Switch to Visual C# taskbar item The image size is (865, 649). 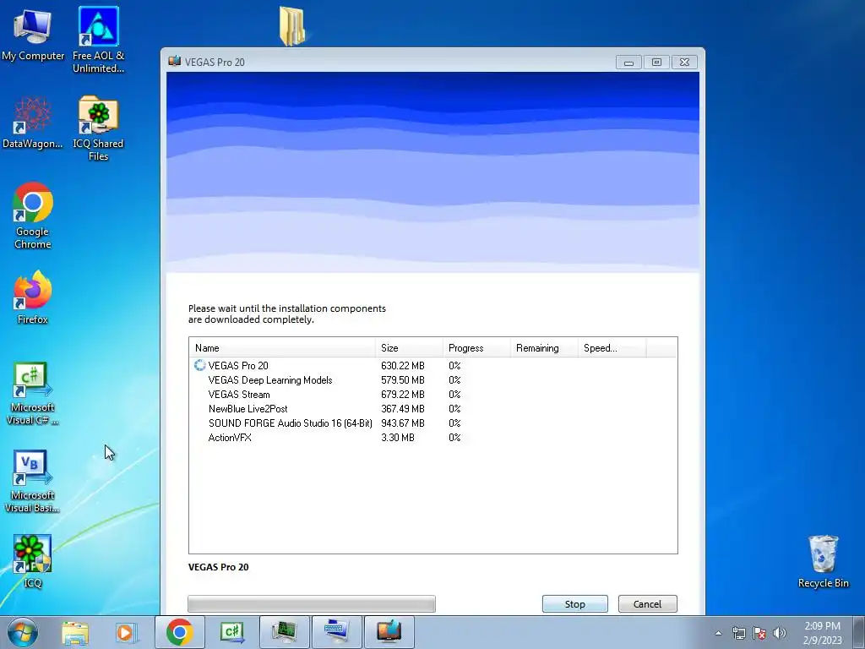pyautogui.click(x=232, y=632)
